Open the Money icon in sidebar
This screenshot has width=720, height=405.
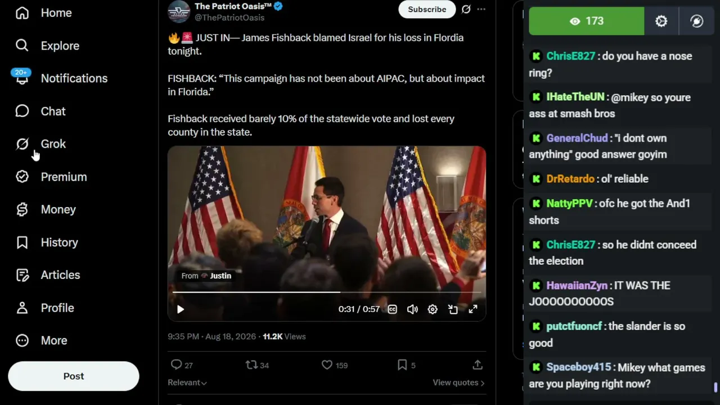(22, 209)
